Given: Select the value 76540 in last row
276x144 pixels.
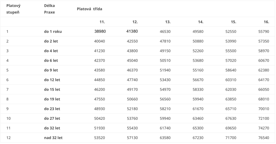Looking at the screenshot, I should [x=264, y=138].
